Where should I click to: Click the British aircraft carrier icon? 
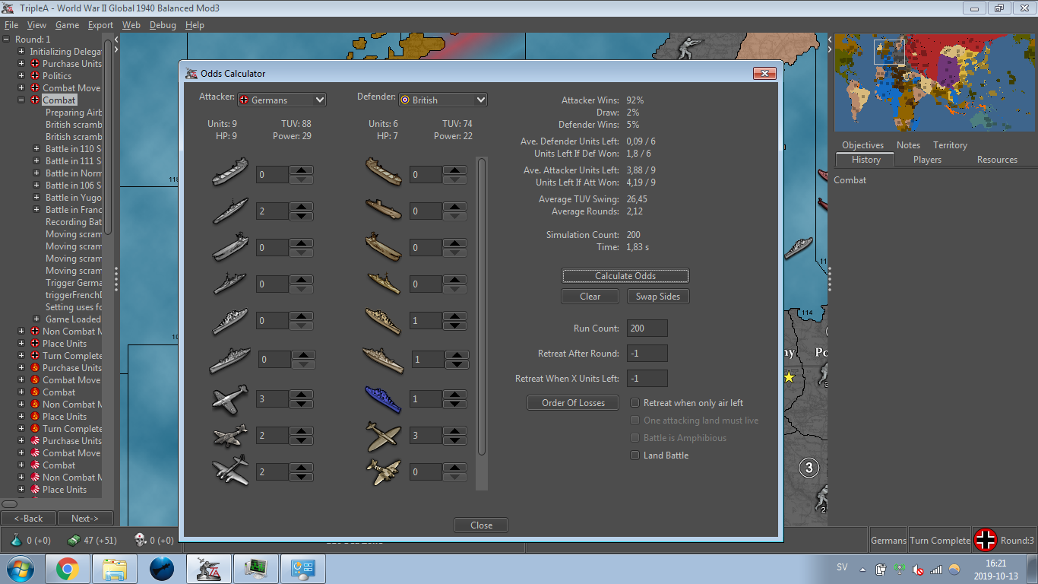click(384, 247)
